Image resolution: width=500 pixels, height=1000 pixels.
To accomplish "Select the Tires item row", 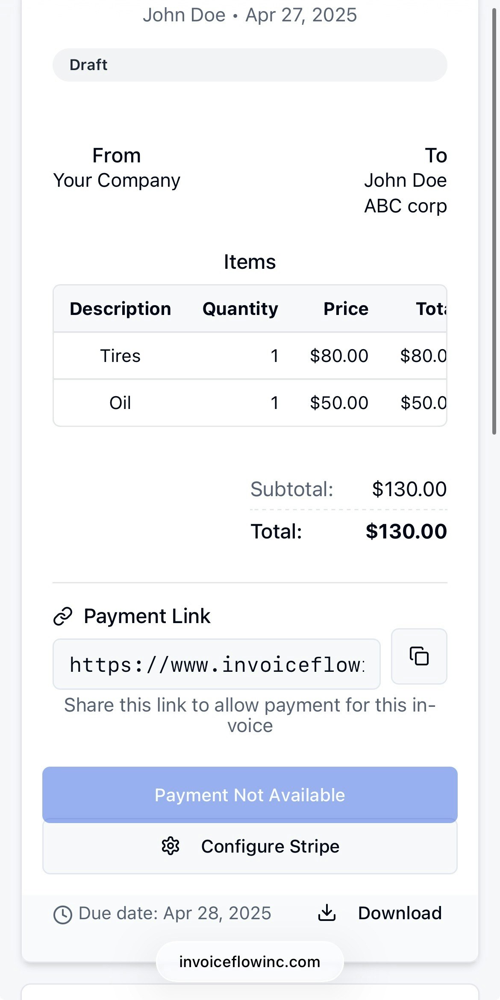I will (x=250, y=356).
